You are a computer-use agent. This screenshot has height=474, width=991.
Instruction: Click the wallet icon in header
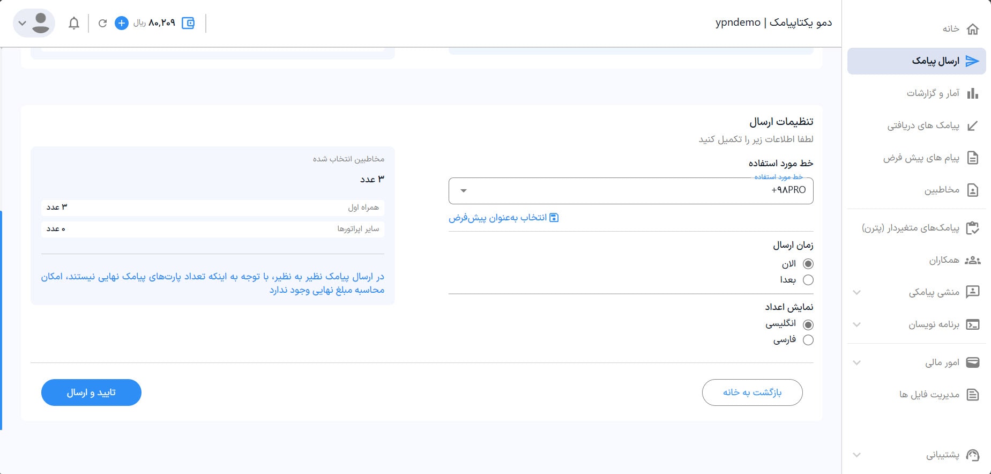pos(188,23)
